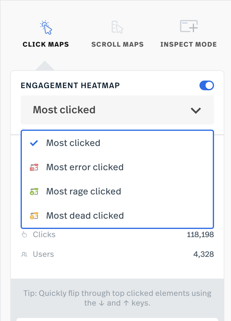Click the Inspect Mode window-plus icon

[189, 26]
